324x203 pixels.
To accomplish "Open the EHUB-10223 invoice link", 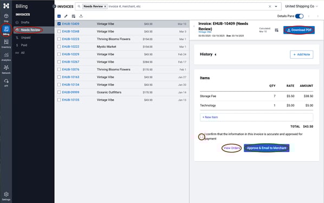I will [x=70, y=39].
